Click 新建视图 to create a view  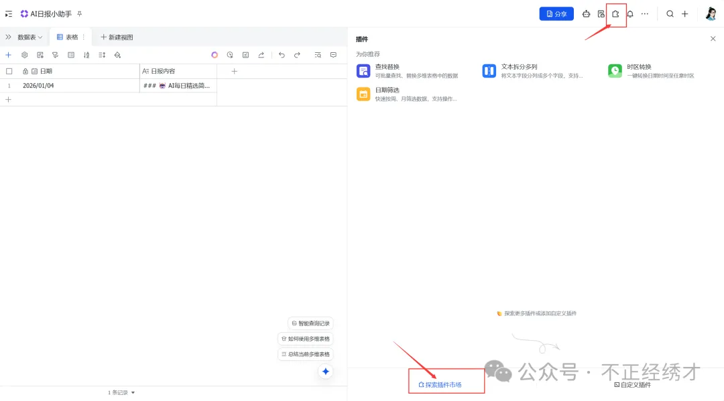pos(117,37)
